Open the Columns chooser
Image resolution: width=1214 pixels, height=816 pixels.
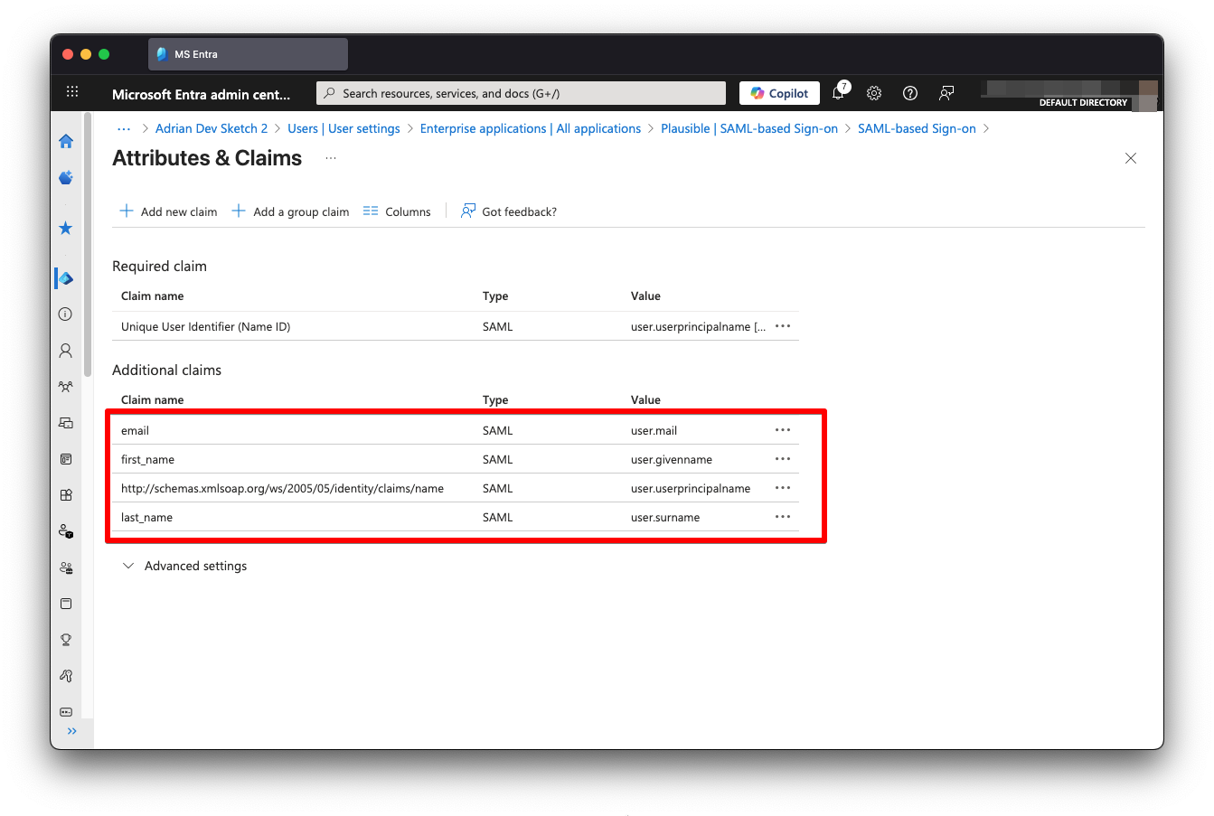click(397, 211)
